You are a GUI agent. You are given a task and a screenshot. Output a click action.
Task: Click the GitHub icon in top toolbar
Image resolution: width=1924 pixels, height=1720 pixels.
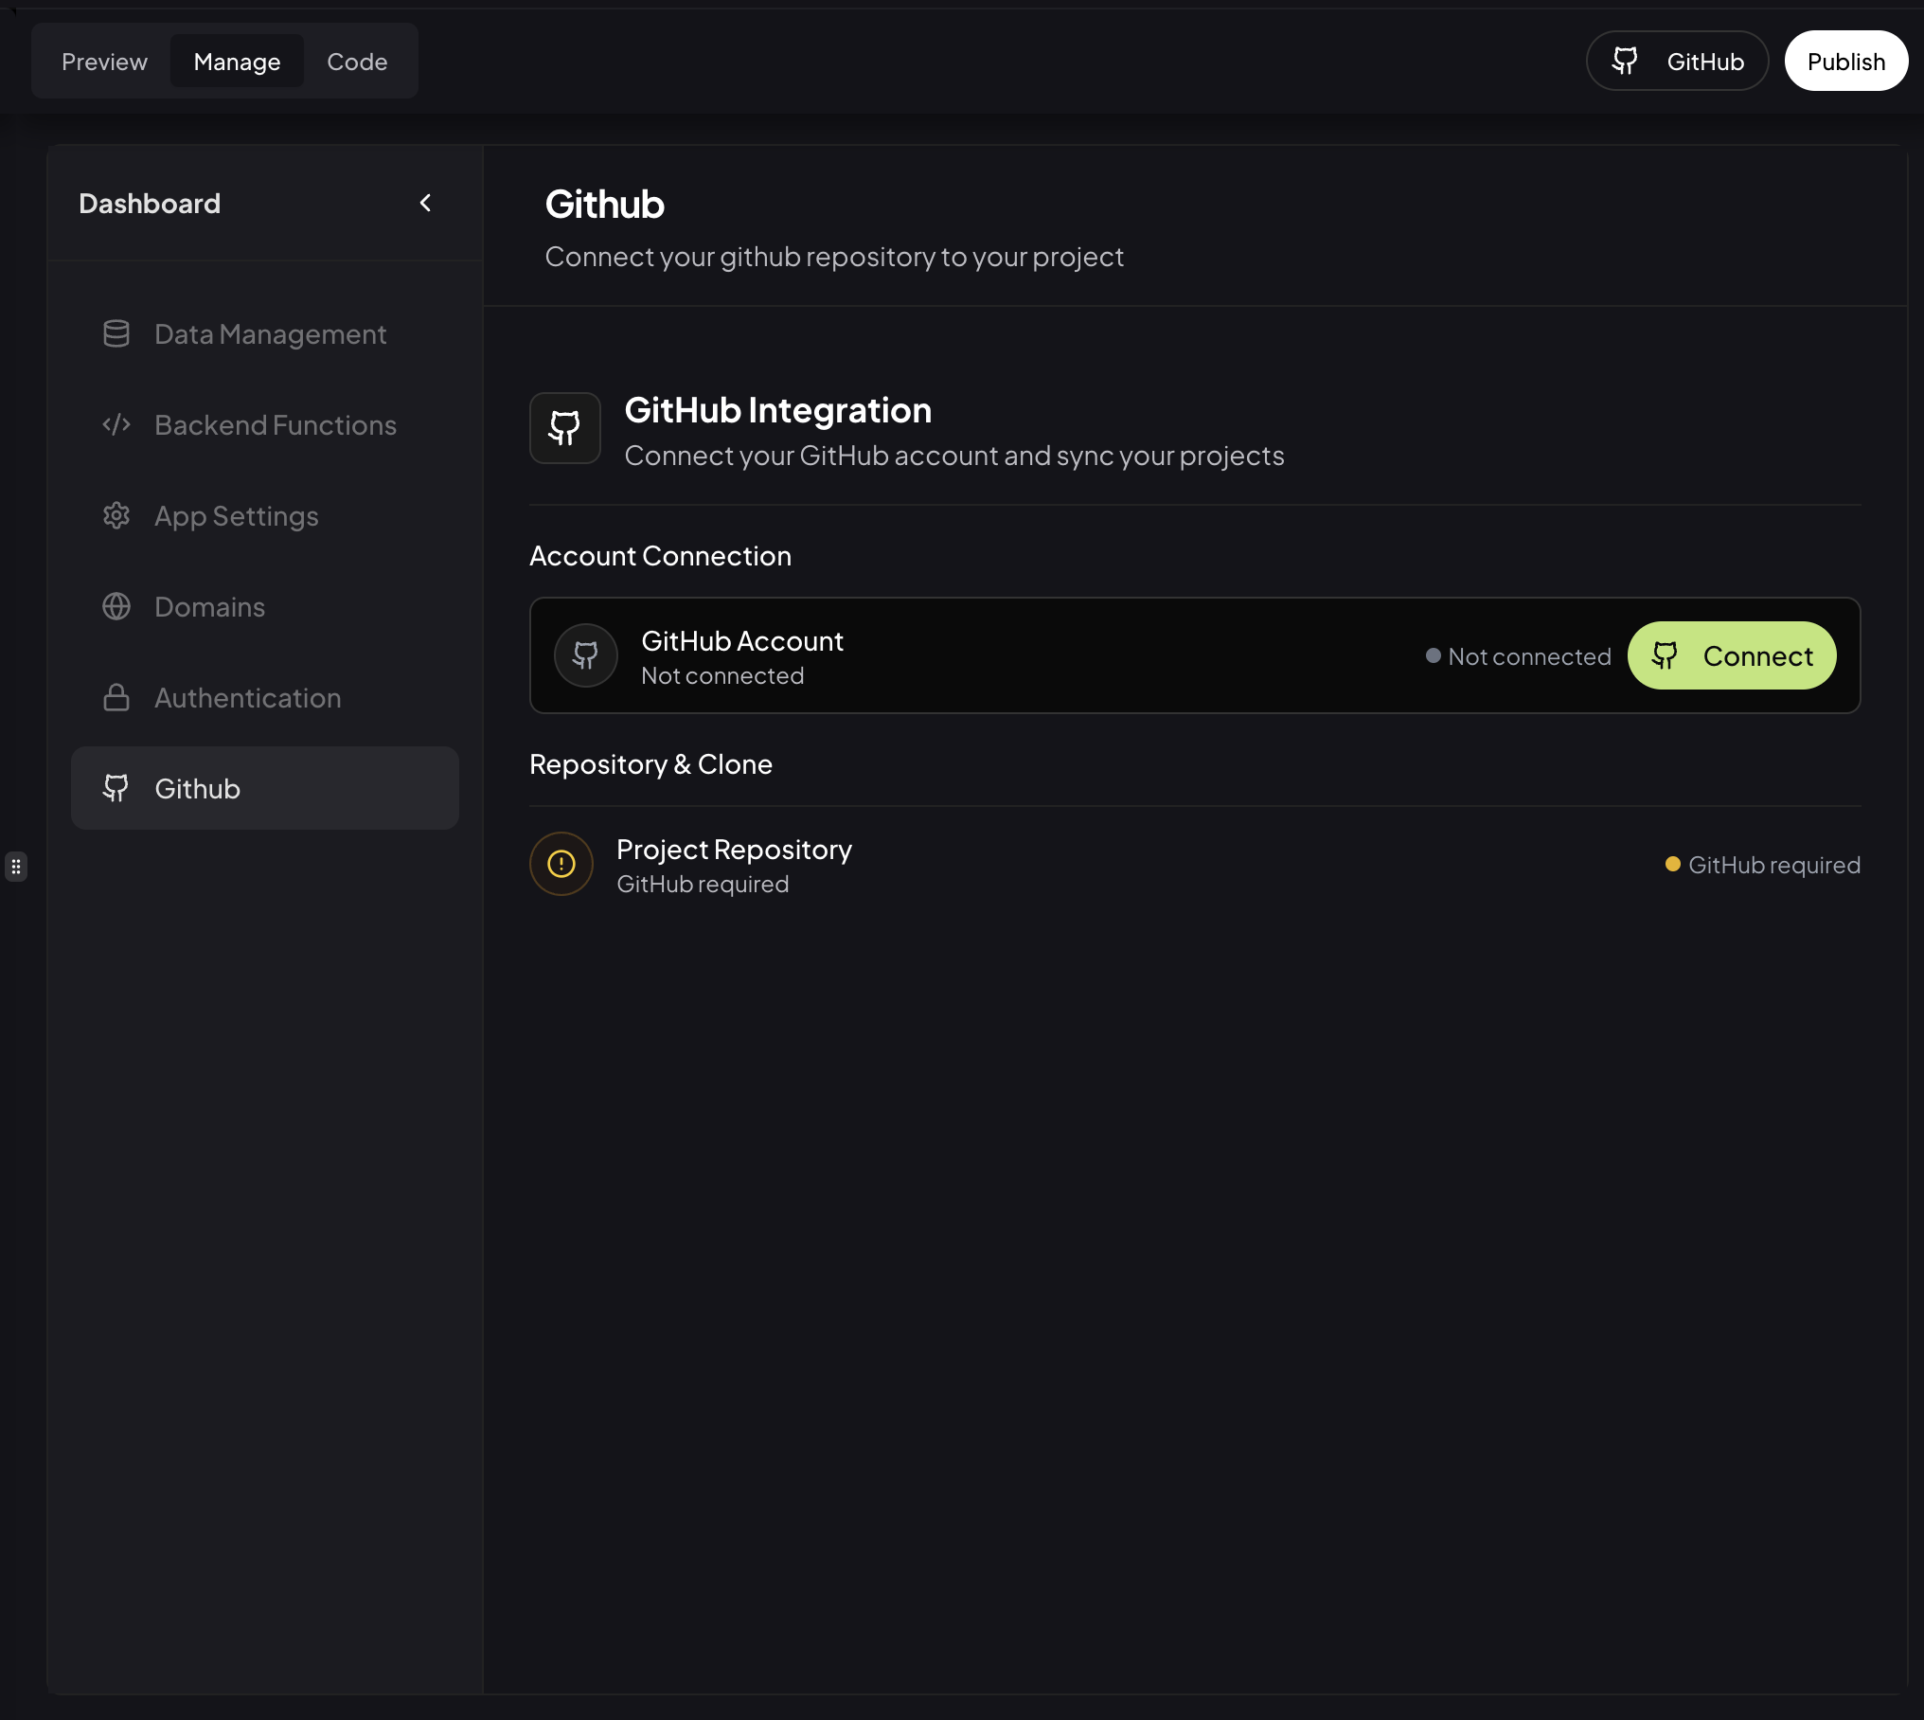1625,60
